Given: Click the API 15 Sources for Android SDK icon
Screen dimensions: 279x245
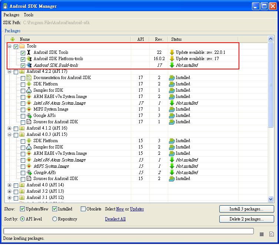Looking at the screenshot, I should point(29,179).
